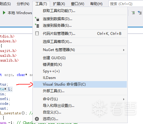
Task: Open the 扩展(X) menu
Action: (x=59, y=4)
